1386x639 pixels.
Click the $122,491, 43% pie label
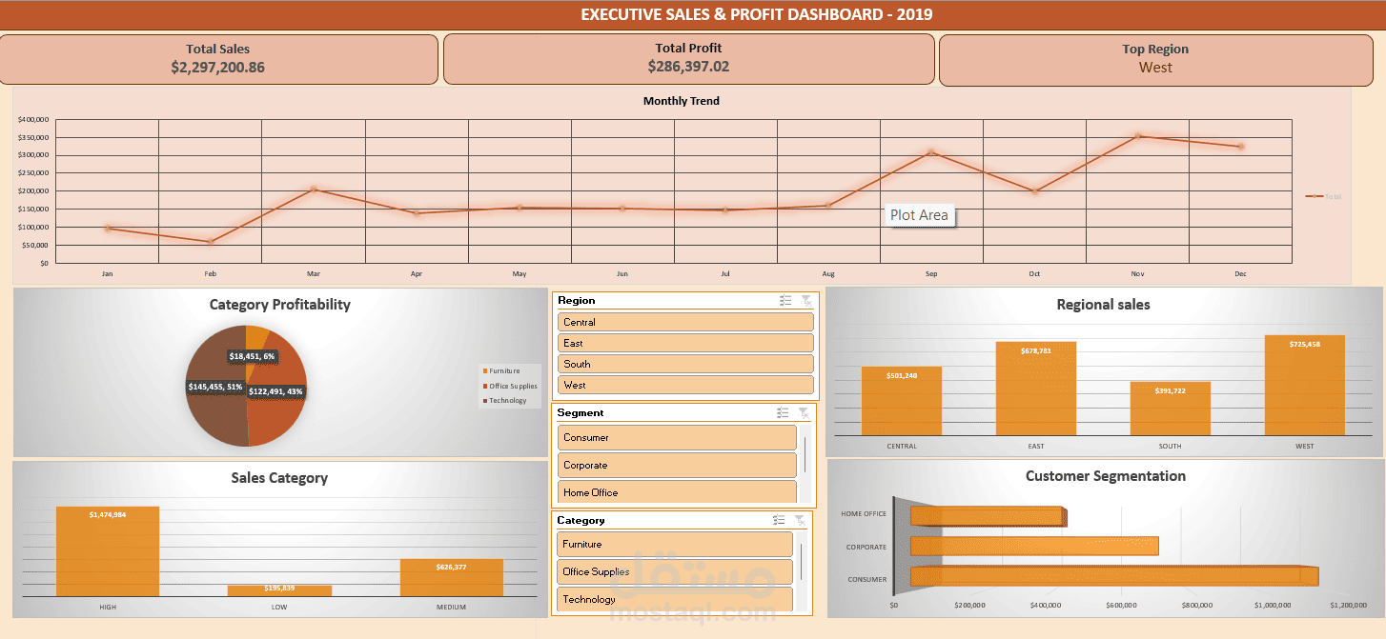[275, 391]
